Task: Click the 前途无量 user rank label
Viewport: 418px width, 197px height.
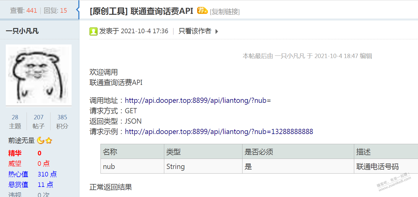Action: (21, 141)
